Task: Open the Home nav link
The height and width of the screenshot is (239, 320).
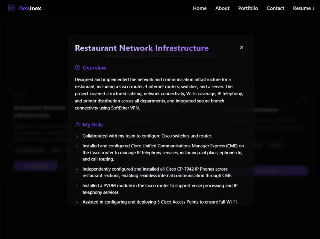Action: (x=200, y=8)
